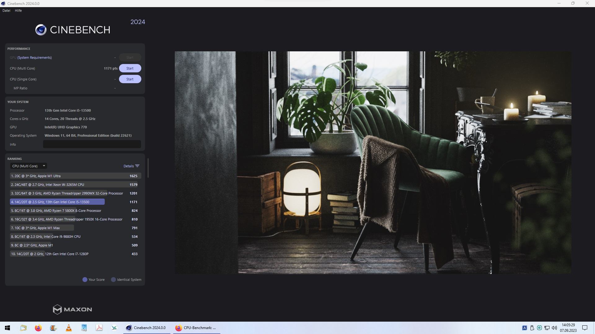This screenshot has height=334, width=595.
Task: Open the notification center icon
Action: [x=585, y=328]
